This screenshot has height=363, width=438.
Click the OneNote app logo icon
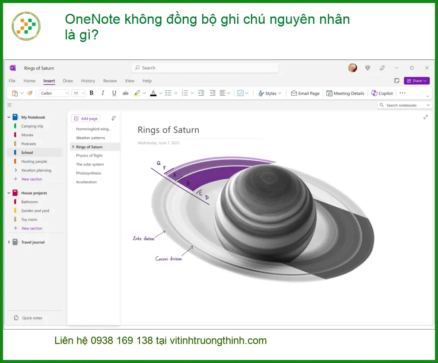click(13, 68)
